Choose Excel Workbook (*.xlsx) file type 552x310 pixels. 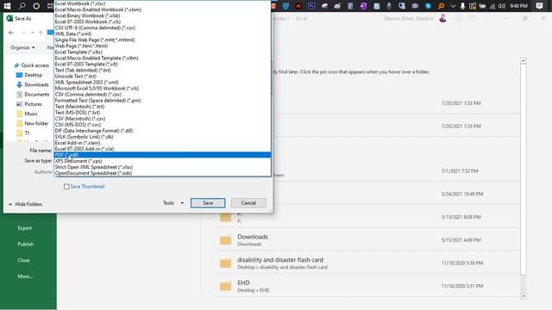162,3
